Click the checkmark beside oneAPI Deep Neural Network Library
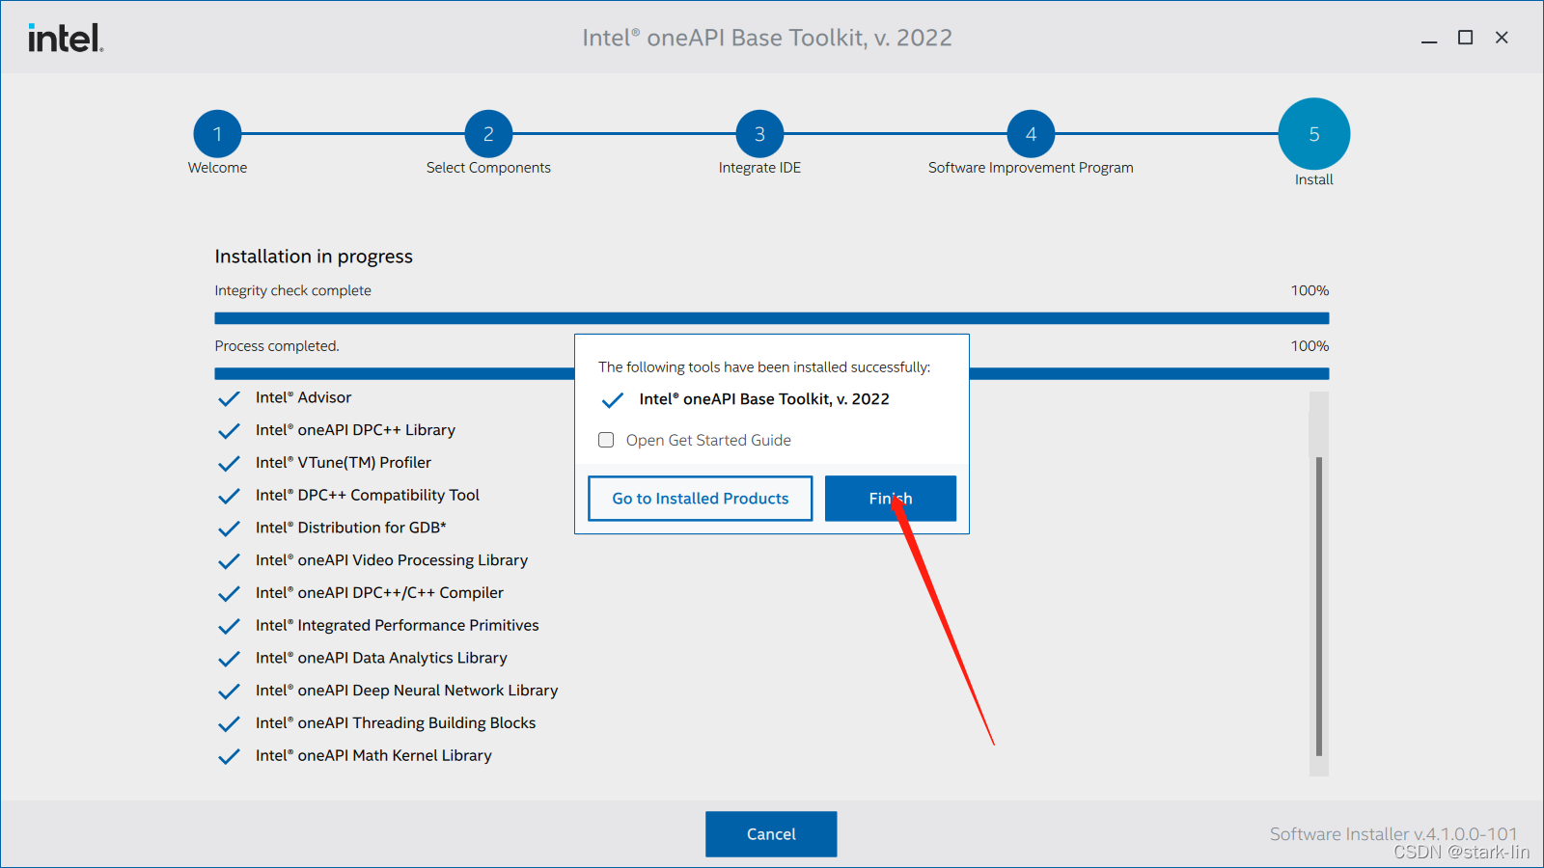This screenshot has width=1544, height=868. click(x=229, y=691)
